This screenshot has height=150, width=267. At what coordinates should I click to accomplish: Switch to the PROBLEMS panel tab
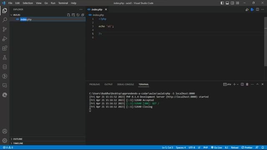(95, 84)
